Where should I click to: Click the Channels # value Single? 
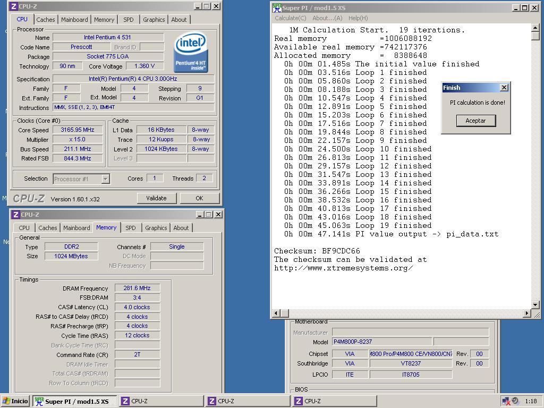177,246
